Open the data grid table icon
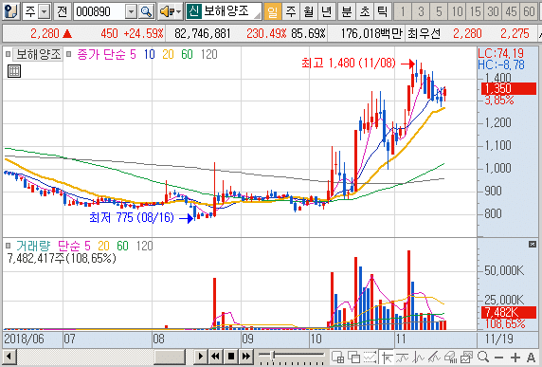This screenshot has width=542, height=367. (14, 71)
